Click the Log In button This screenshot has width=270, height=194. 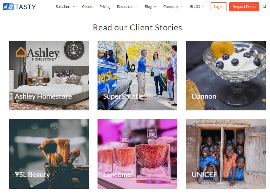coord(219,7)
